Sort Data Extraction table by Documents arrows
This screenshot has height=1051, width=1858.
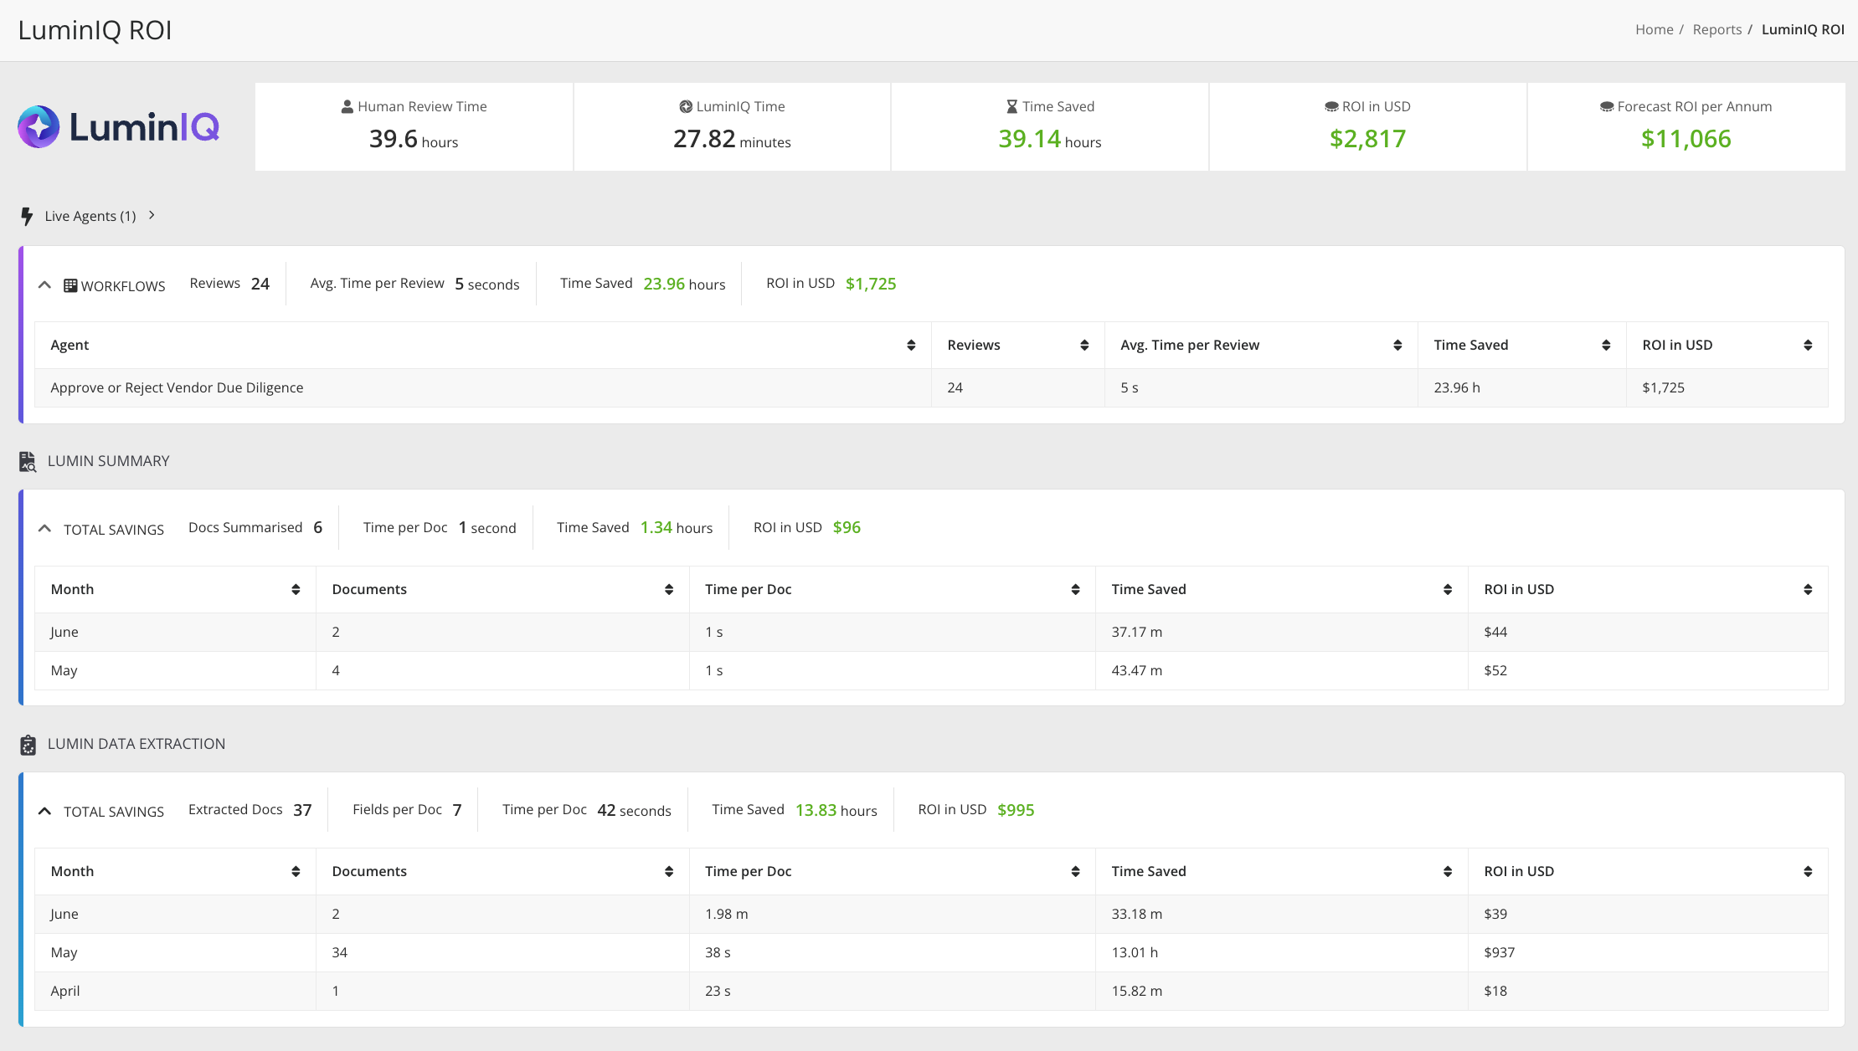pyautogui.click(x=669, y=872)
